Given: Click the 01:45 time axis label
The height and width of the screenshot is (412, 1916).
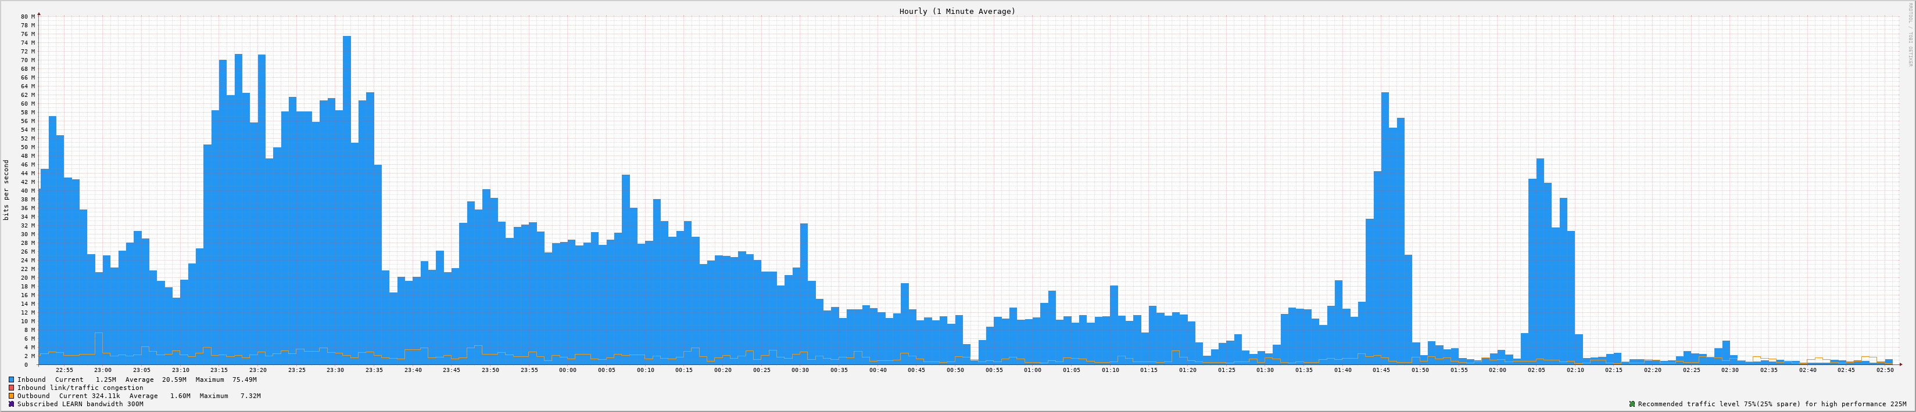Looking at the screenshot, I should [x=1381, y=370].
